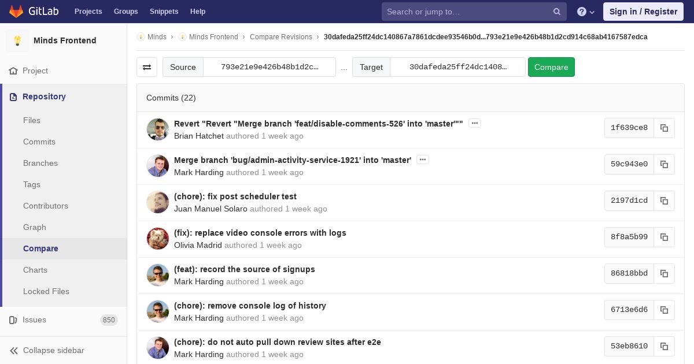This screenshot has width=694, height=364.
Task: Copy commit SHA 86818bbd
Action: coord(664,273)
